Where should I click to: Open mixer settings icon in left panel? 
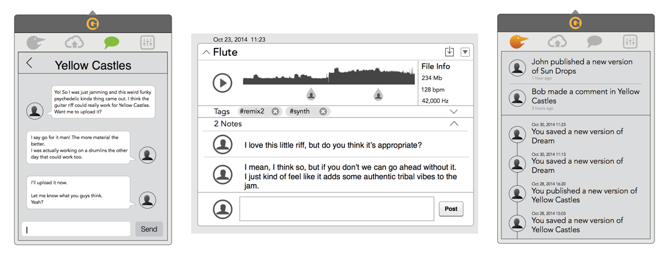148,42
